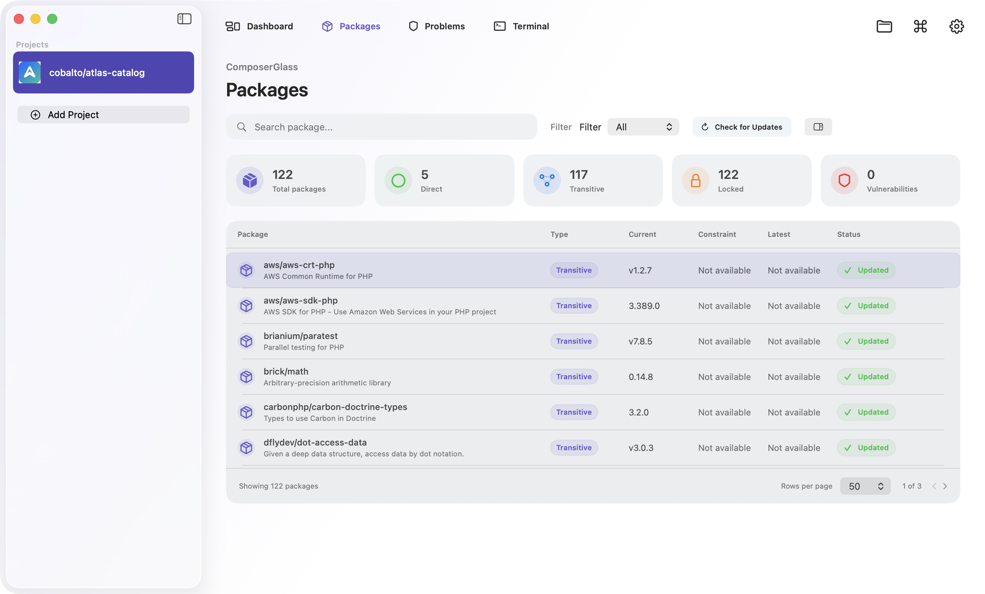This screenshot has height=594, width=985.
Task: Open the command palette icon
Action: [x=920, y=26]
